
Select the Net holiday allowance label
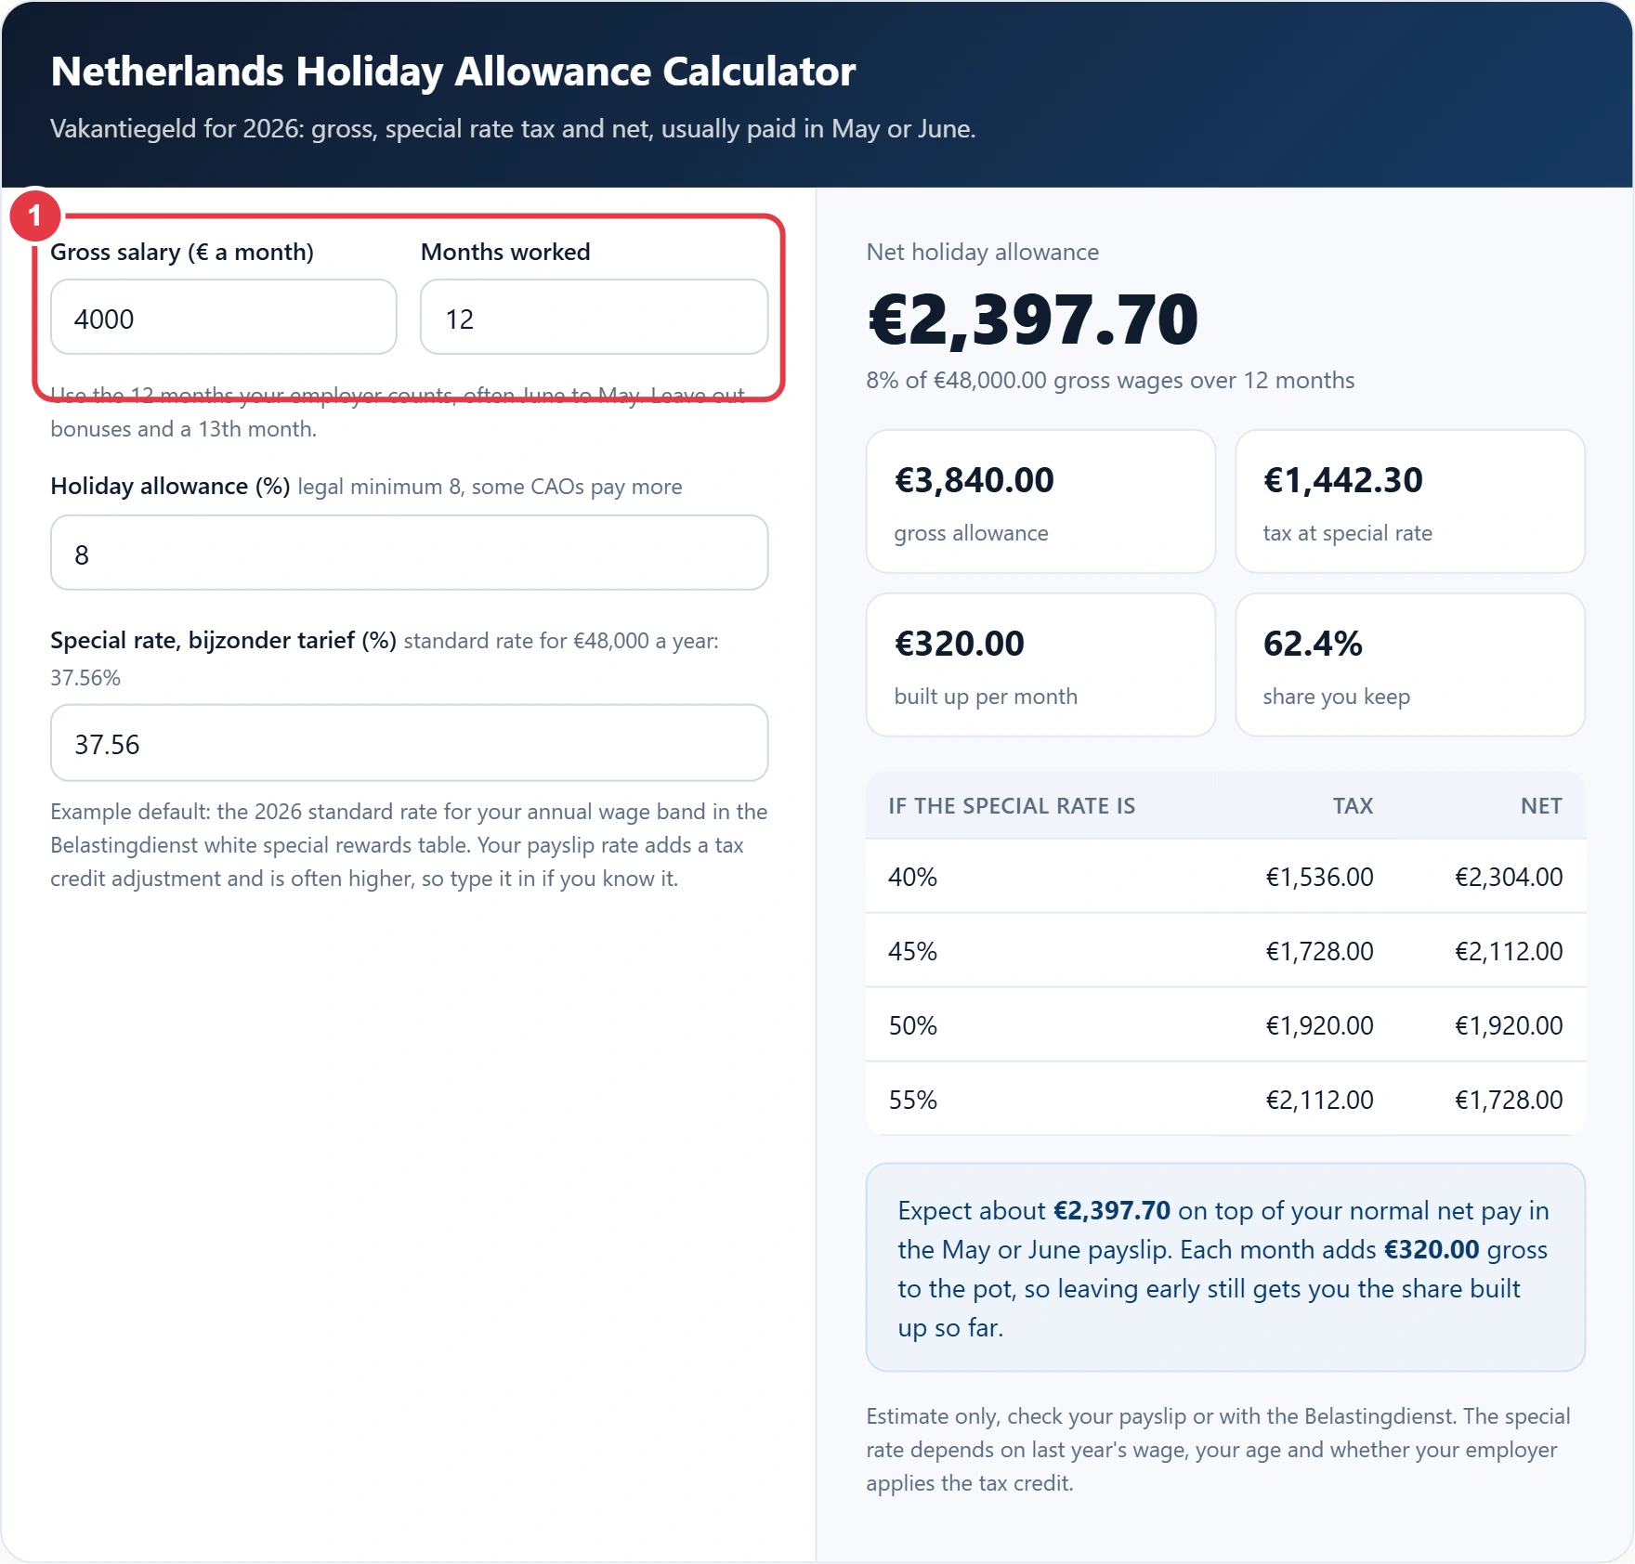point(982,252)
